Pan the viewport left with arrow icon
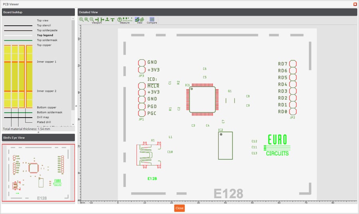This screenshot has width=359, height=214. click(97, 20)
